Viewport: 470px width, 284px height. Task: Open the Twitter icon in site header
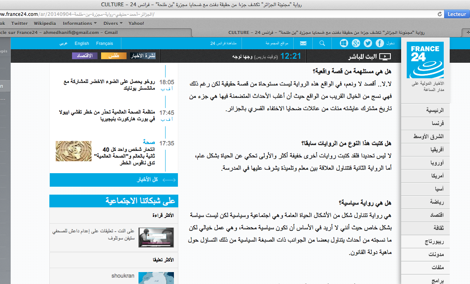(368, 43)
